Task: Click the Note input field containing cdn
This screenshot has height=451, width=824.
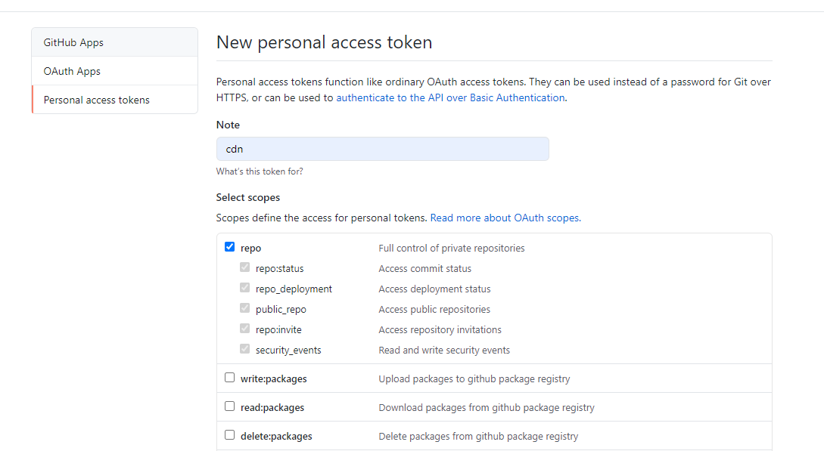Action: tap(383, 149)
